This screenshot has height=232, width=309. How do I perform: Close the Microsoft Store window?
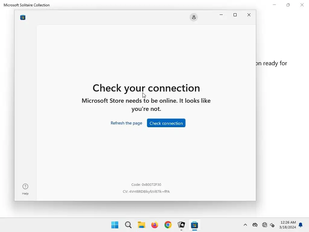pyautogui.click(x=249, y=15)
